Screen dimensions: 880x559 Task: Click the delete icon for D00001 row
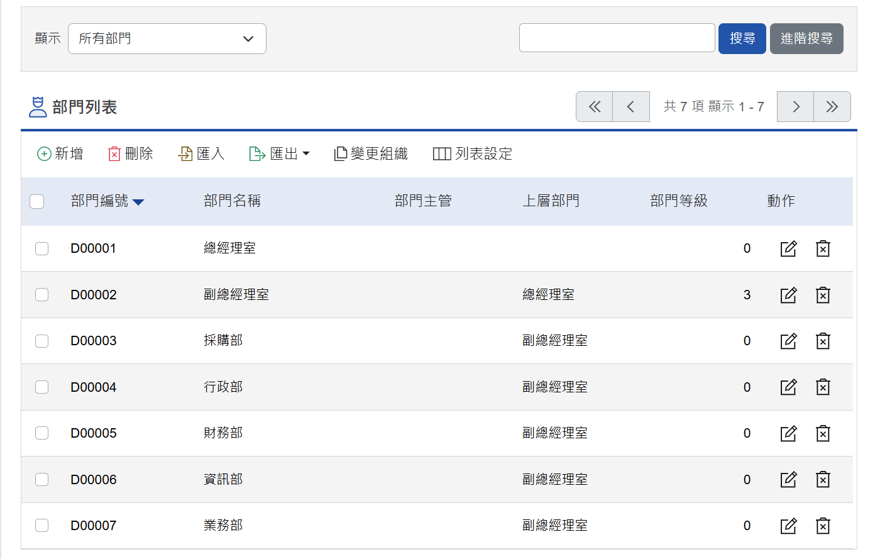click(823, 248)
